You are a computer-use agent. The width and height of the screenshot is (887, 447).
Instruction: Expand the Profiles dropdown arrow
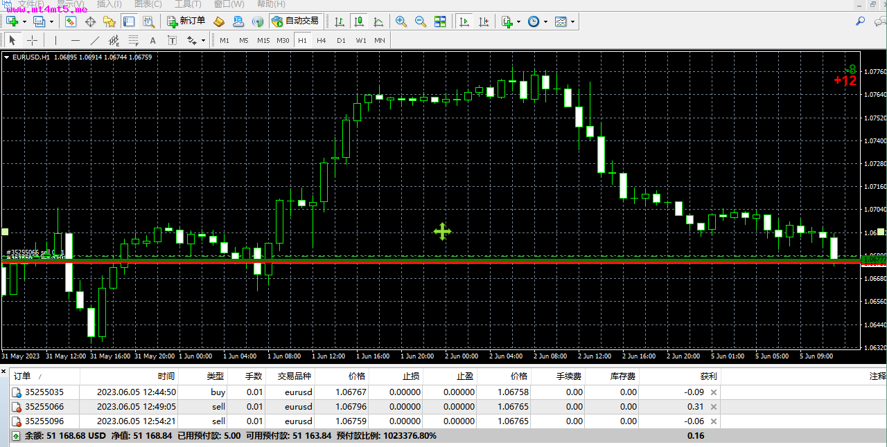(x=51, y=21)
